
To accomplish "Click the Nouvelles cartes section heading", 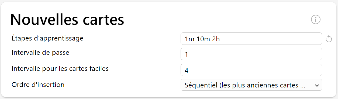I will point(67,19).
